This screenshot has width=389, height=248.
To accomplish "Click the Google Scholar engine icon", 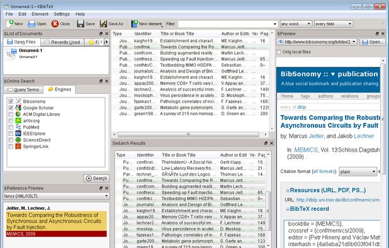I will click(18, 108).
